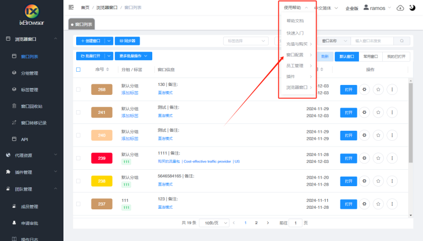Click 刷新 button
This screenshot has width=423, height=241.
click(325, 56)
